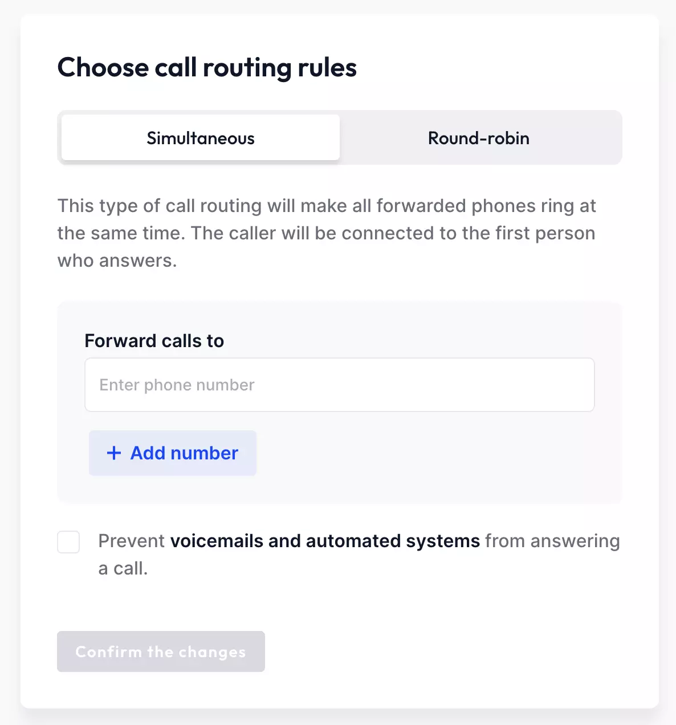
Task: Tap Add number to insert another phone line
Action: pos(172,453)
